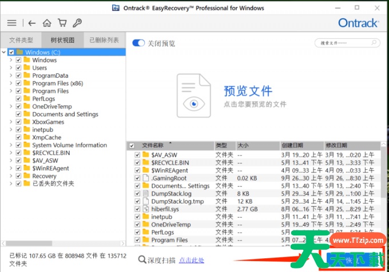This screenshot has width=389, height=272.
Task: Click the tree panel horizontal scrollbar thumb
Action: [x=29, y=243]
